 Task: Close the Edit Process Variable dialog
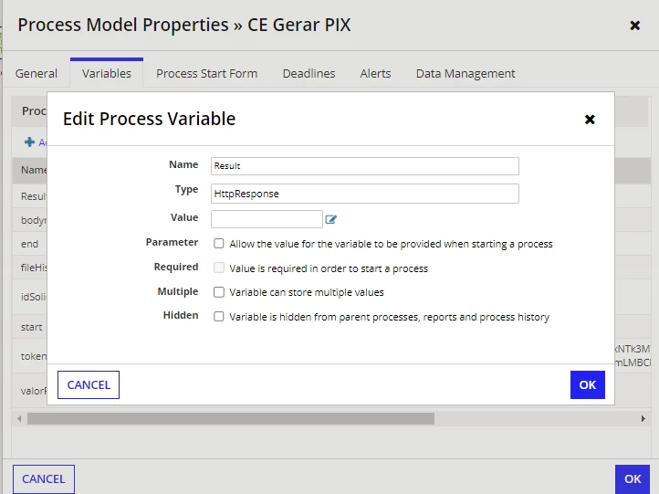coord(590,120)
